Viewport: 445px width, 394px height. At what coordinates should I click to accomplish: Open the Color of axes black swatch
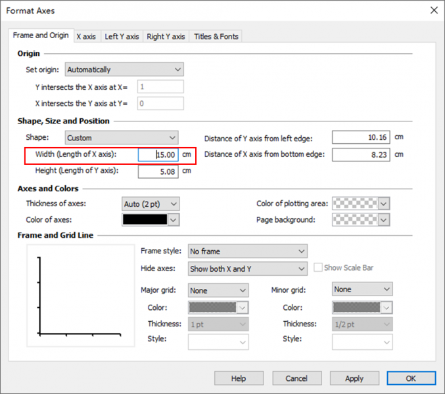point(151,220)
